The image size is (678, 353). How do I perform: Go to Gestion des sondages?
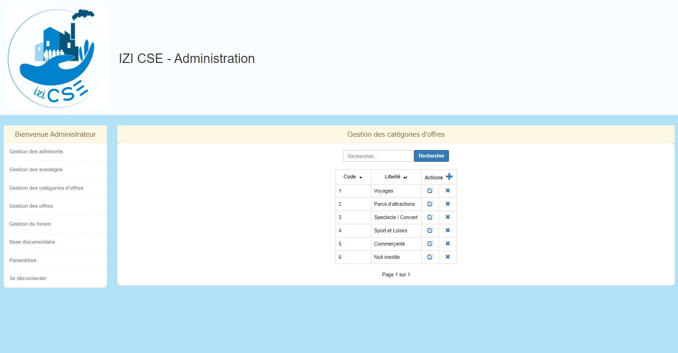click(35, 169)
